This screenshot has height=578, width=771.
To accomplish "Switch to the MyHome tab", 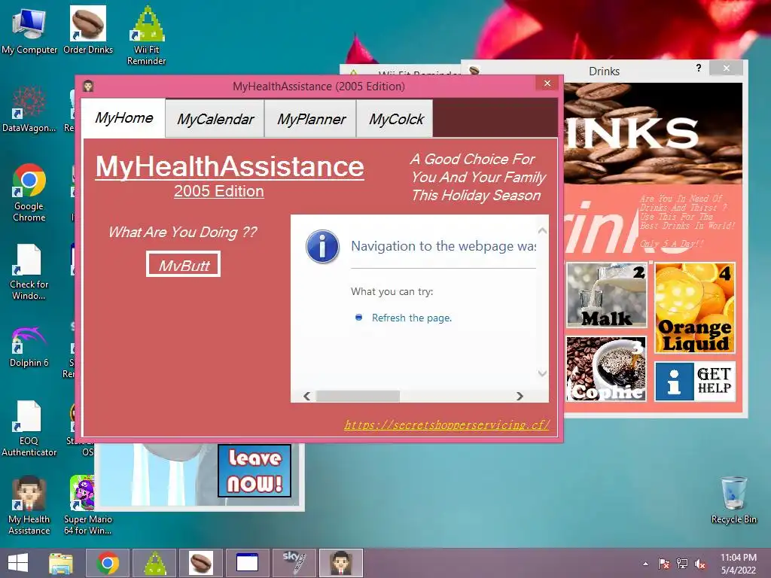I will [123, 118].
